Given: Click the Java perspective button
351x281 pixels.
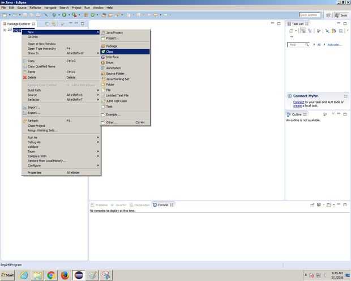Looking at the screenshot, I should pos(341,15).
